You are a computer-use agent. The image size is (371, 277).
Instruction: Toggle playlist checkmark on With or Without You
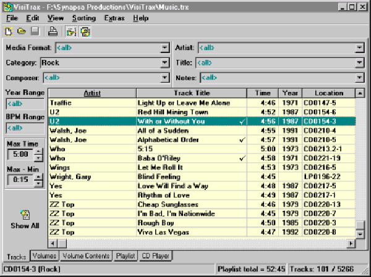coord(242,122)
